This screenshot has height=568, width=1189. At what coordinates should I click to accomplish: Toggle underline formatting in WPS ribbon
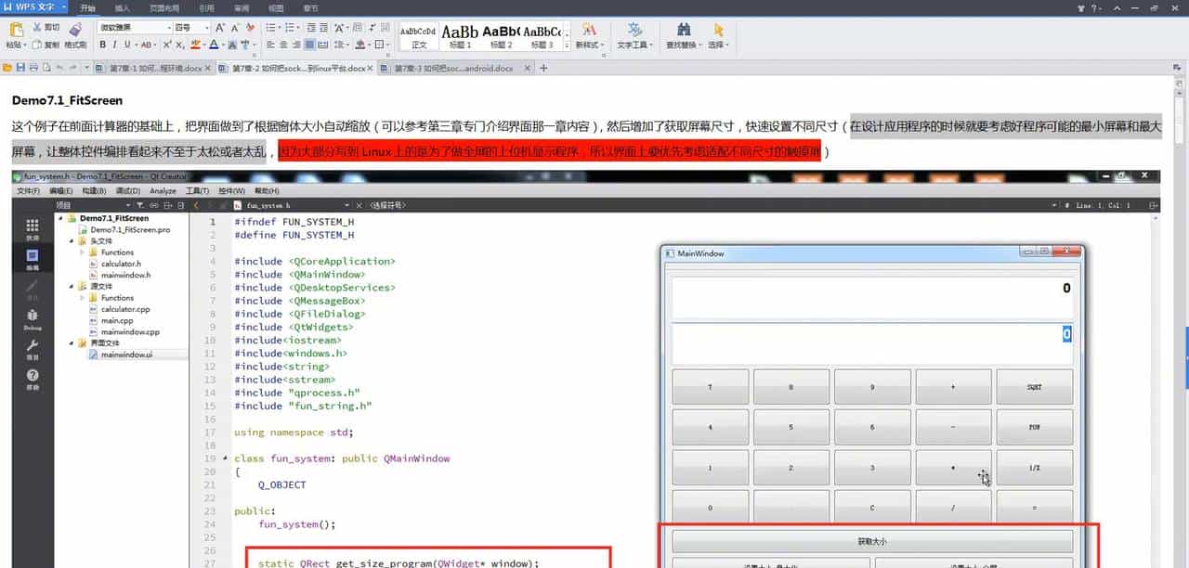coord(126,45)
